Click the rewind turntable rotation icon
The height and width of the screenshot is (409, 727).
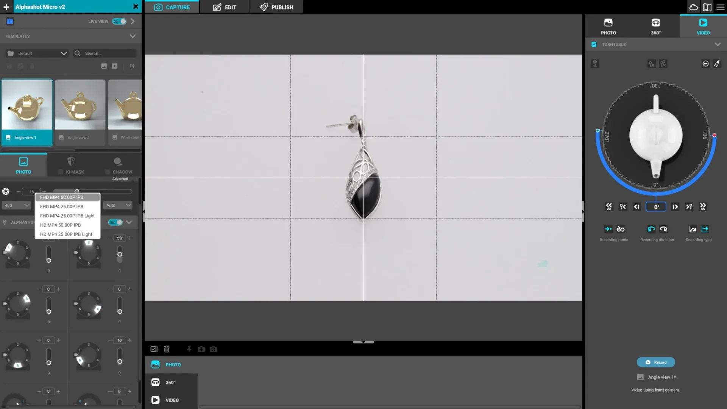[609, 207]
